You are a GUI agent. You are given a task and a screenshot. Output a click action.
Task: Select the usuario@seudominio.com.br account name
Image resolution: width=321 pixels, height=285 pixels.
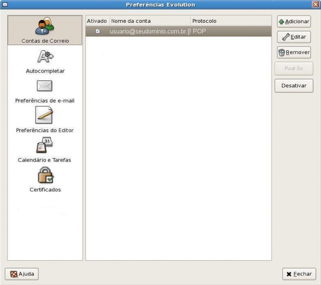pos(150,31)
